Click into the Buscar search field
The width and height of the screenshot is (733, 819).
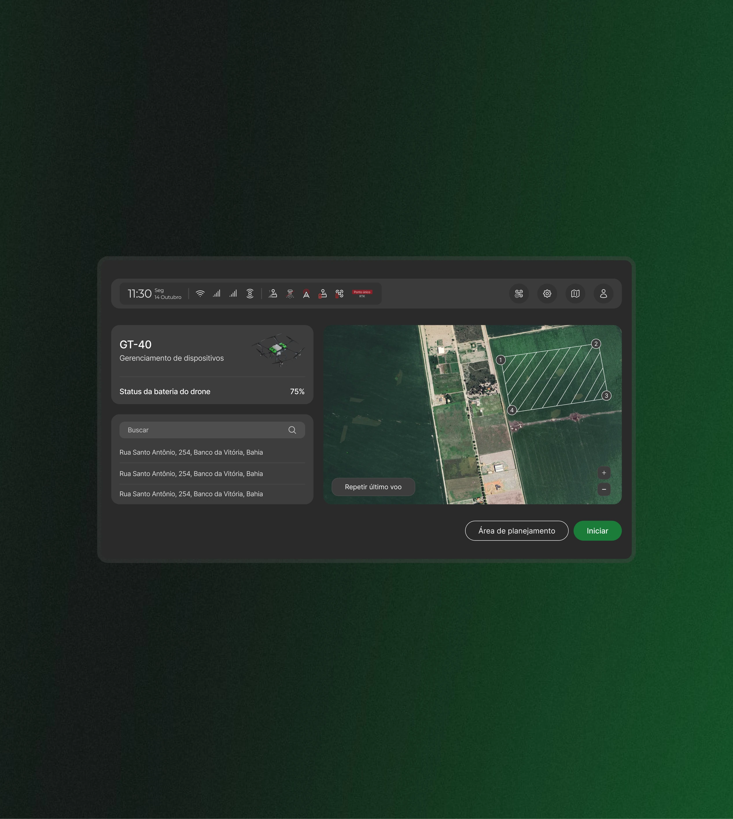coord(212,430)
